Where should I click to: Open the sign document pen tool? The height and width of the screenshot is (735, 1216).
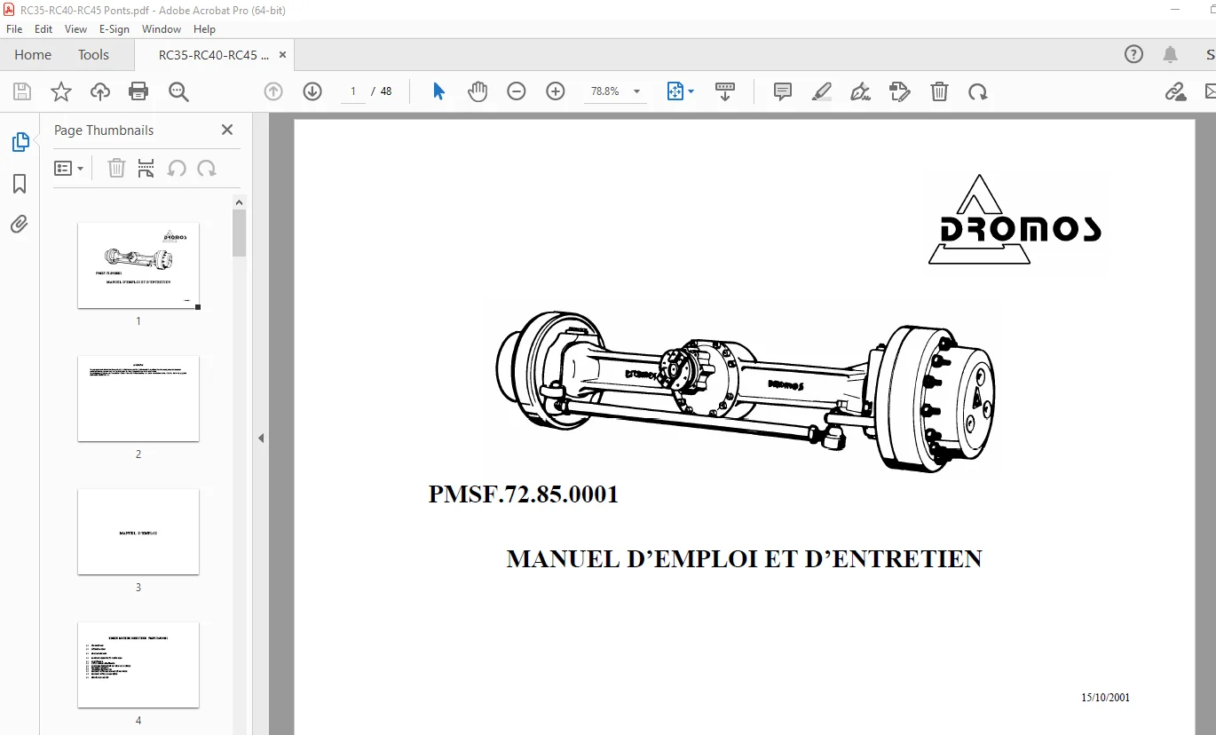point(861,91)
